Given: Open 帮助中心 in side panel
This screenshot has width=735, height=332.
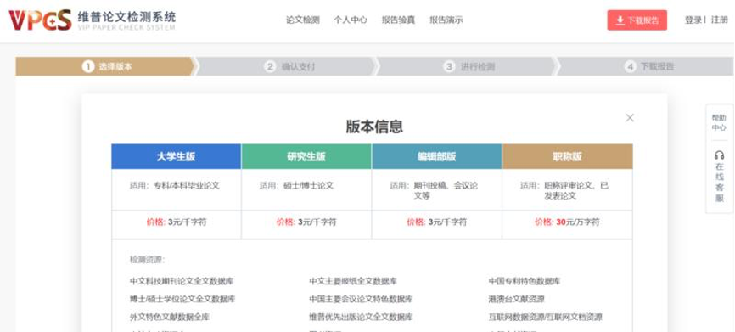Looking at the screenshot, I should click(x=719, y=123).
